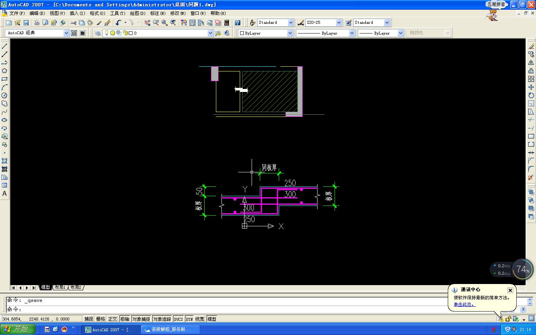Screen dimensions: 536x335
Task: Click the Save icon in standard toolbar
Action: 26,23
